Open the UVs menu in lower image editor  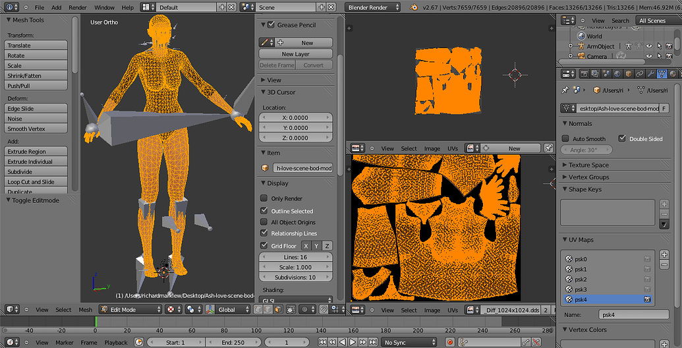pyautogui.click(x=453, y=310)
